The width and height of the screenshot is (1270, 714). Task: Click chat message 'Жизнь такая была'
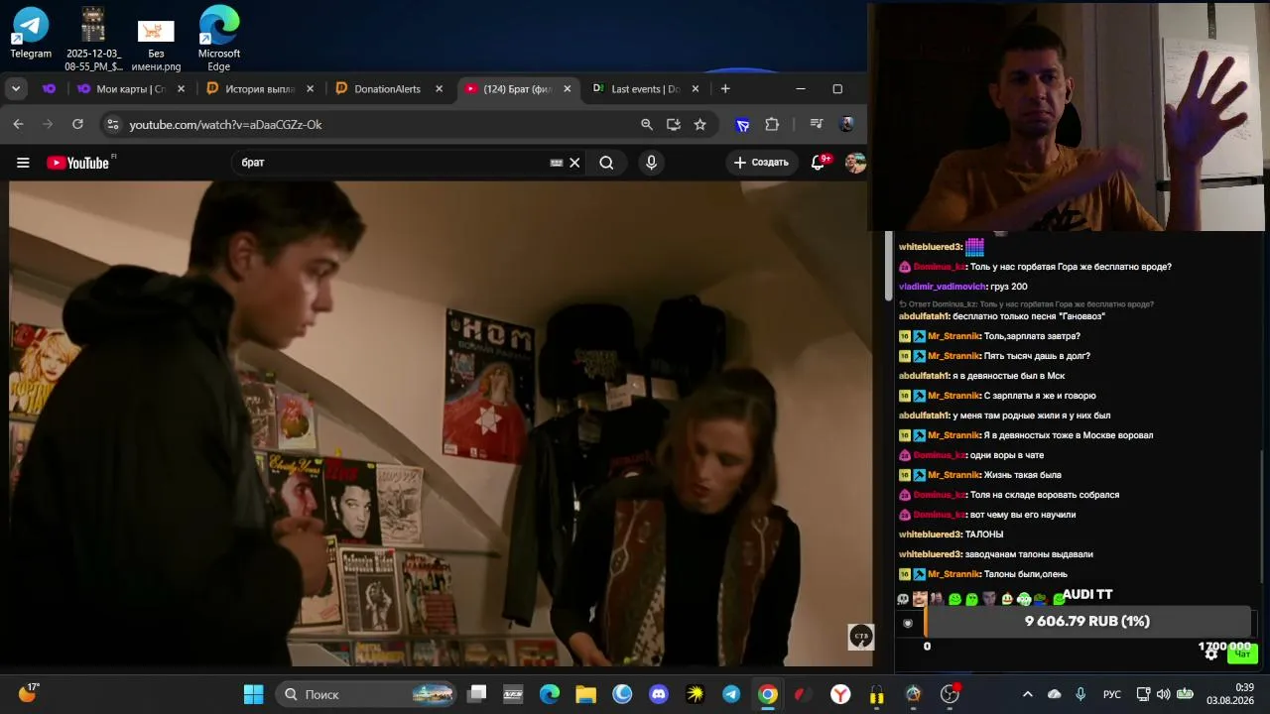1022,475
